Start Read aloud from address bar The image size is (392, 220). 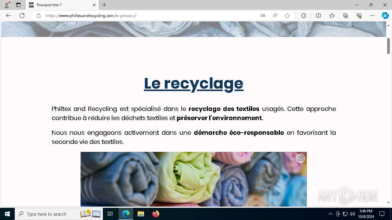point(275,16)
